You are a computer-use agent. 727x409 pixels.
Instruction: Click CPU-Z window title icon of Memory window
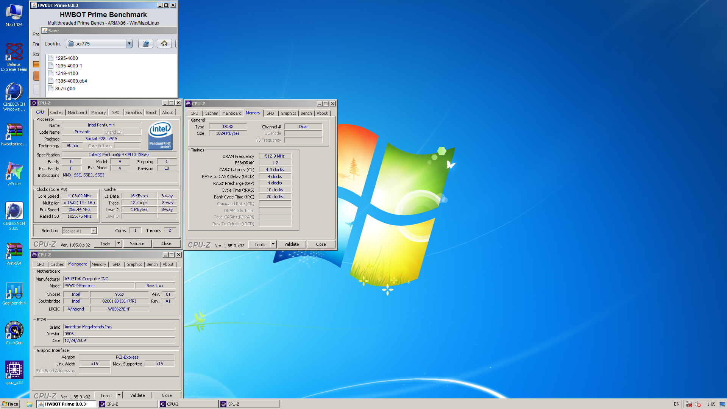coord(189,104)
